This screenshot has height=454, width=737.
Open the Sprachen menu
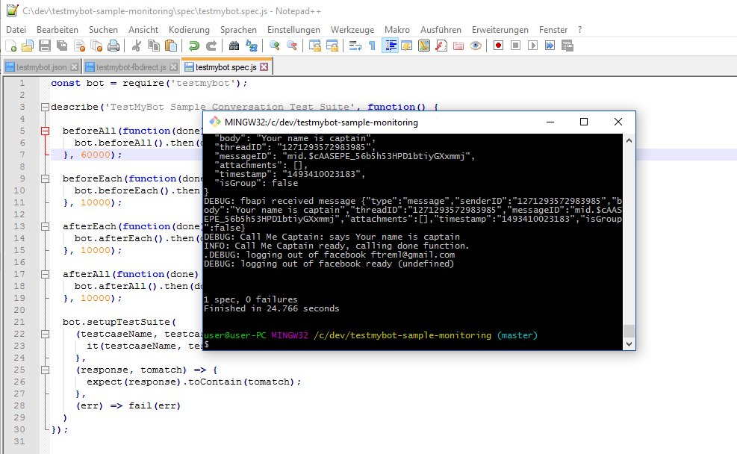(238, 29)
